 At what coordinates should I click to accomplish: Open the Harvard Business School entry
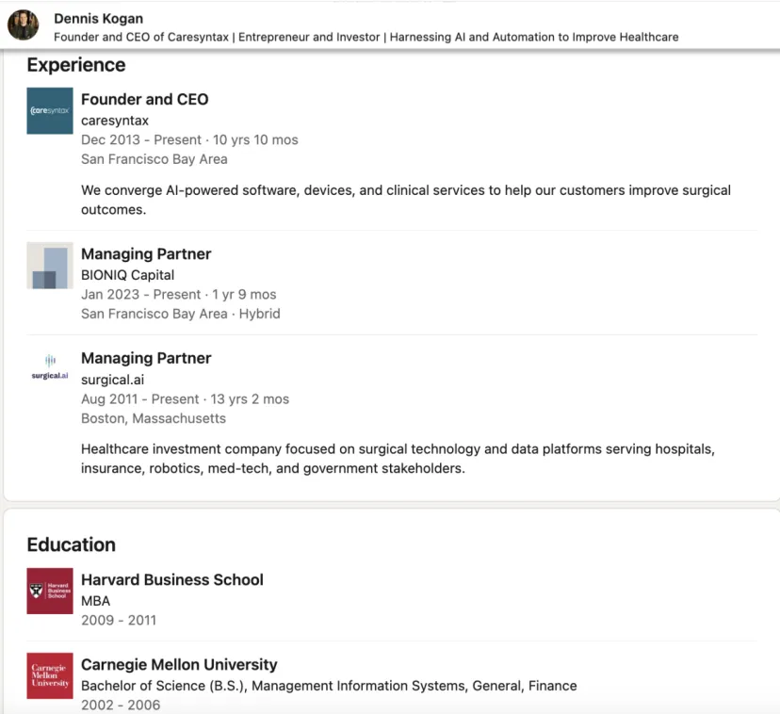pyautogui.click(x=172, y=579)
